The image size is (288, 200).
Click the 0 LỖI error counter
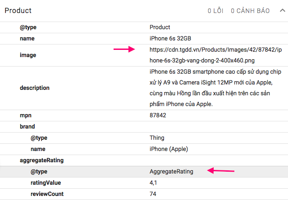215,11
